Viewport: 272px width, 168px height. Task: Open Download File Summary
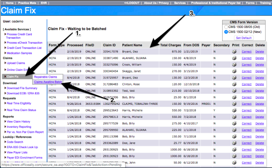click(22, 88)
